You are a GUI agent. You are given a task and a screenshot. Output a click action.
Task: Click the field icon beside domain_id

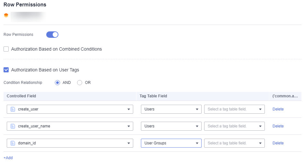pyautogui.click(x=13, y=143)
